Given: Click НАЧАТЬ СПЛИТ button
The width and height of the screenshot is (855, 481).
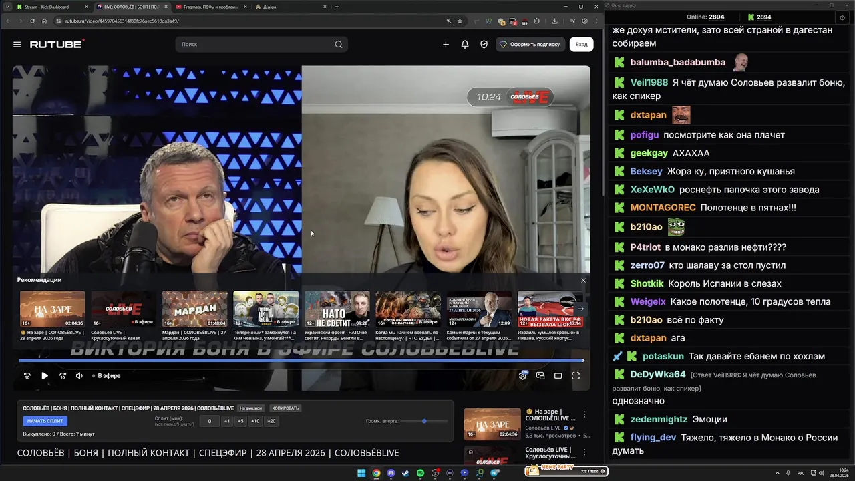Looking at the screenshot, I should tap(45, 421).
